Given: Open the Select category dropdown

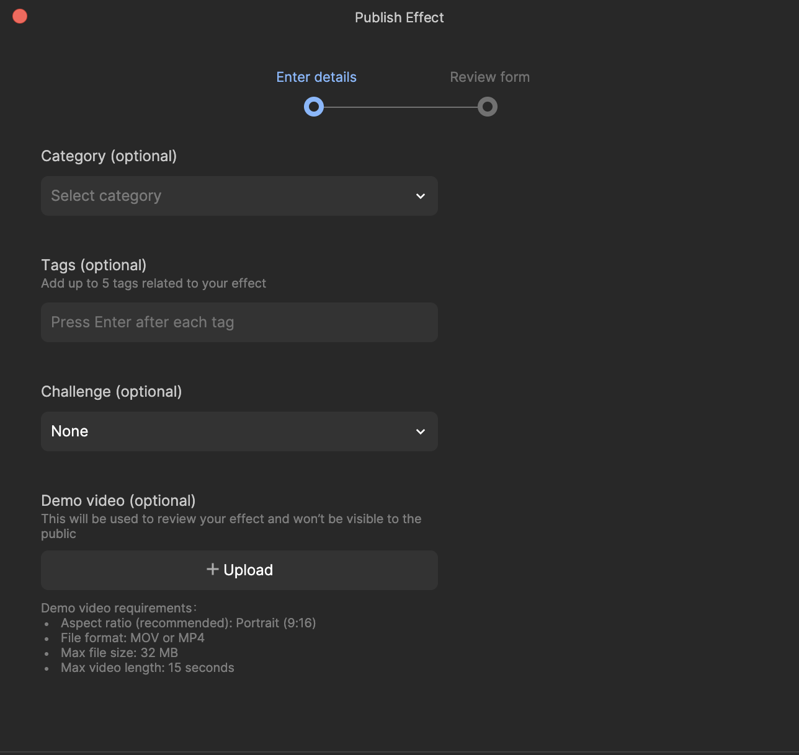Looking at the screenshot, I should [x=239, y=196].
